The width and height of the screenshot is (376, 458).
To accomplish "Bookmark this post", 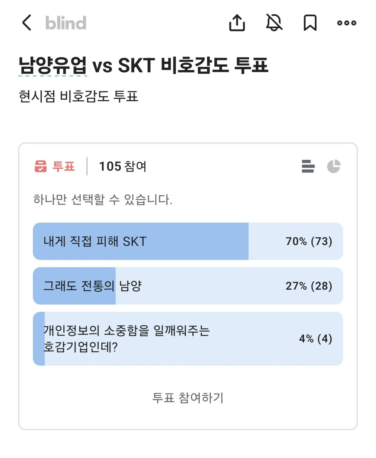I will click(310, 23).
